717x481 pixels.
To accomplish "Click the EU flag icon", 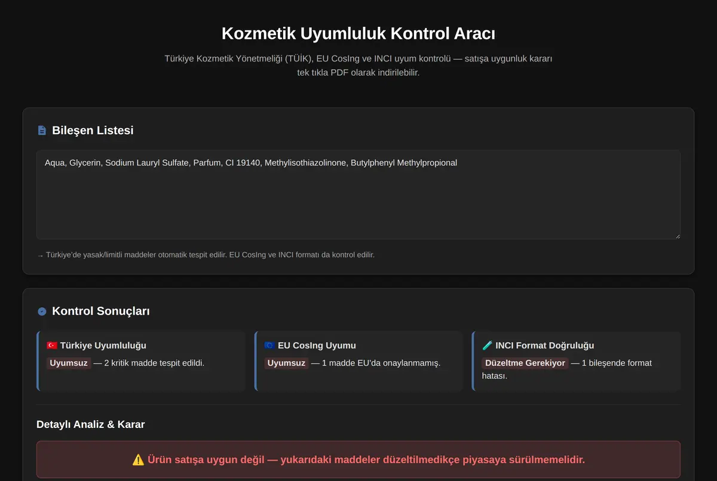I will 269,346.
